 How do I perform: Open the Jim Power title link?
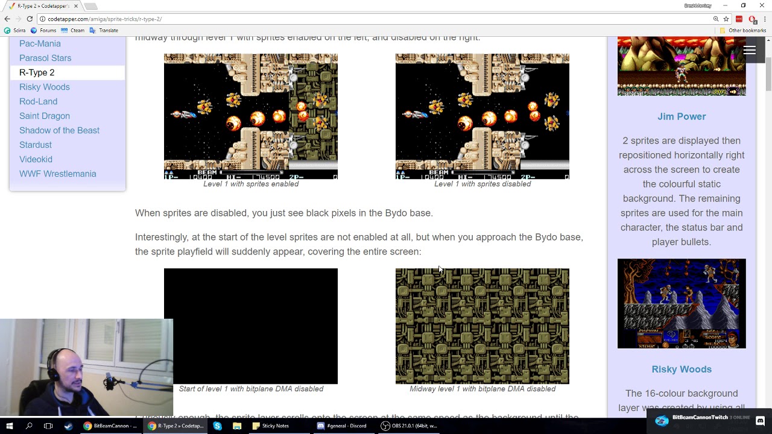682,116
